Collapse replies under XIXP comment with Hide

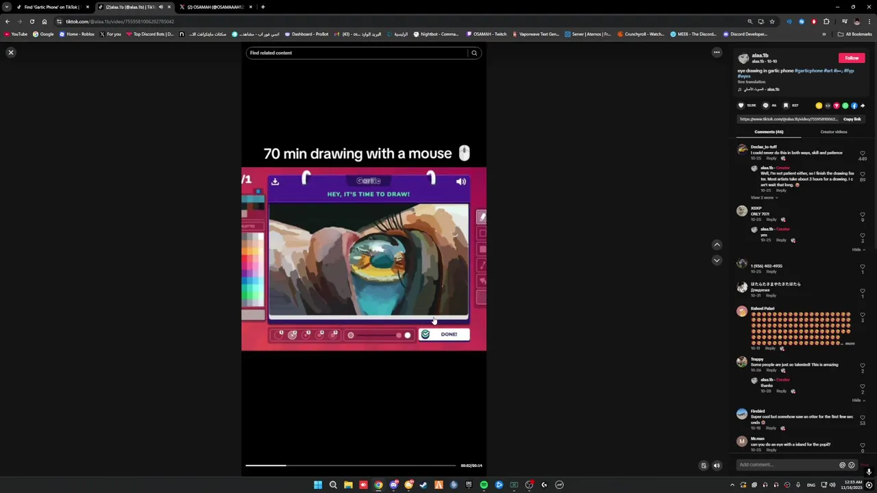[x=858, y=249]
